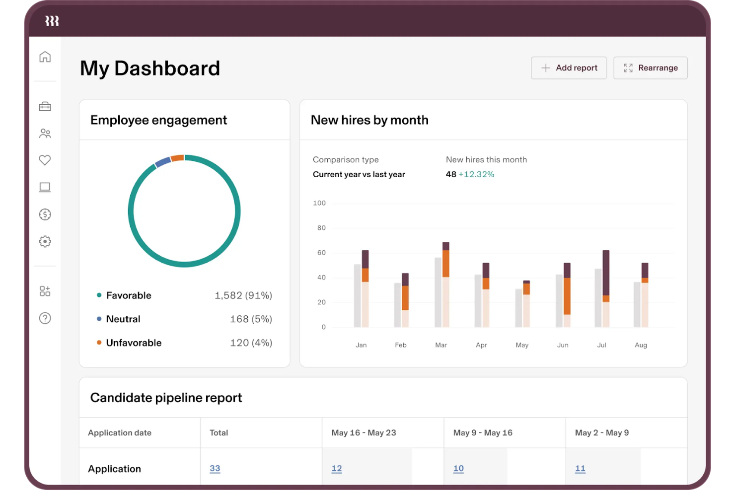Open the people icon in sidebar
This screenshot has width=735, height=490.
pos(45,133)
